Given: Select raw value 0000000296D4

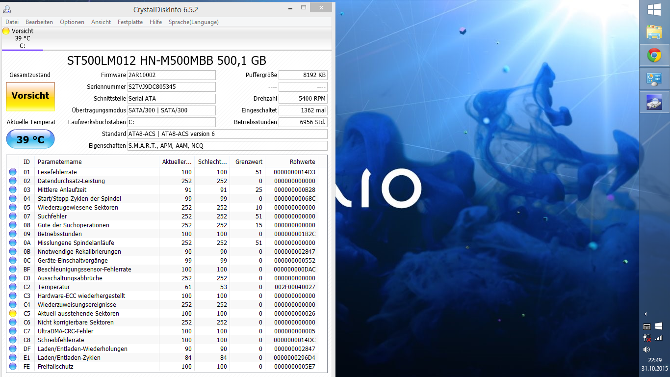Looking at the screenshot, I should pyautogui.click(x=295, y=358).
